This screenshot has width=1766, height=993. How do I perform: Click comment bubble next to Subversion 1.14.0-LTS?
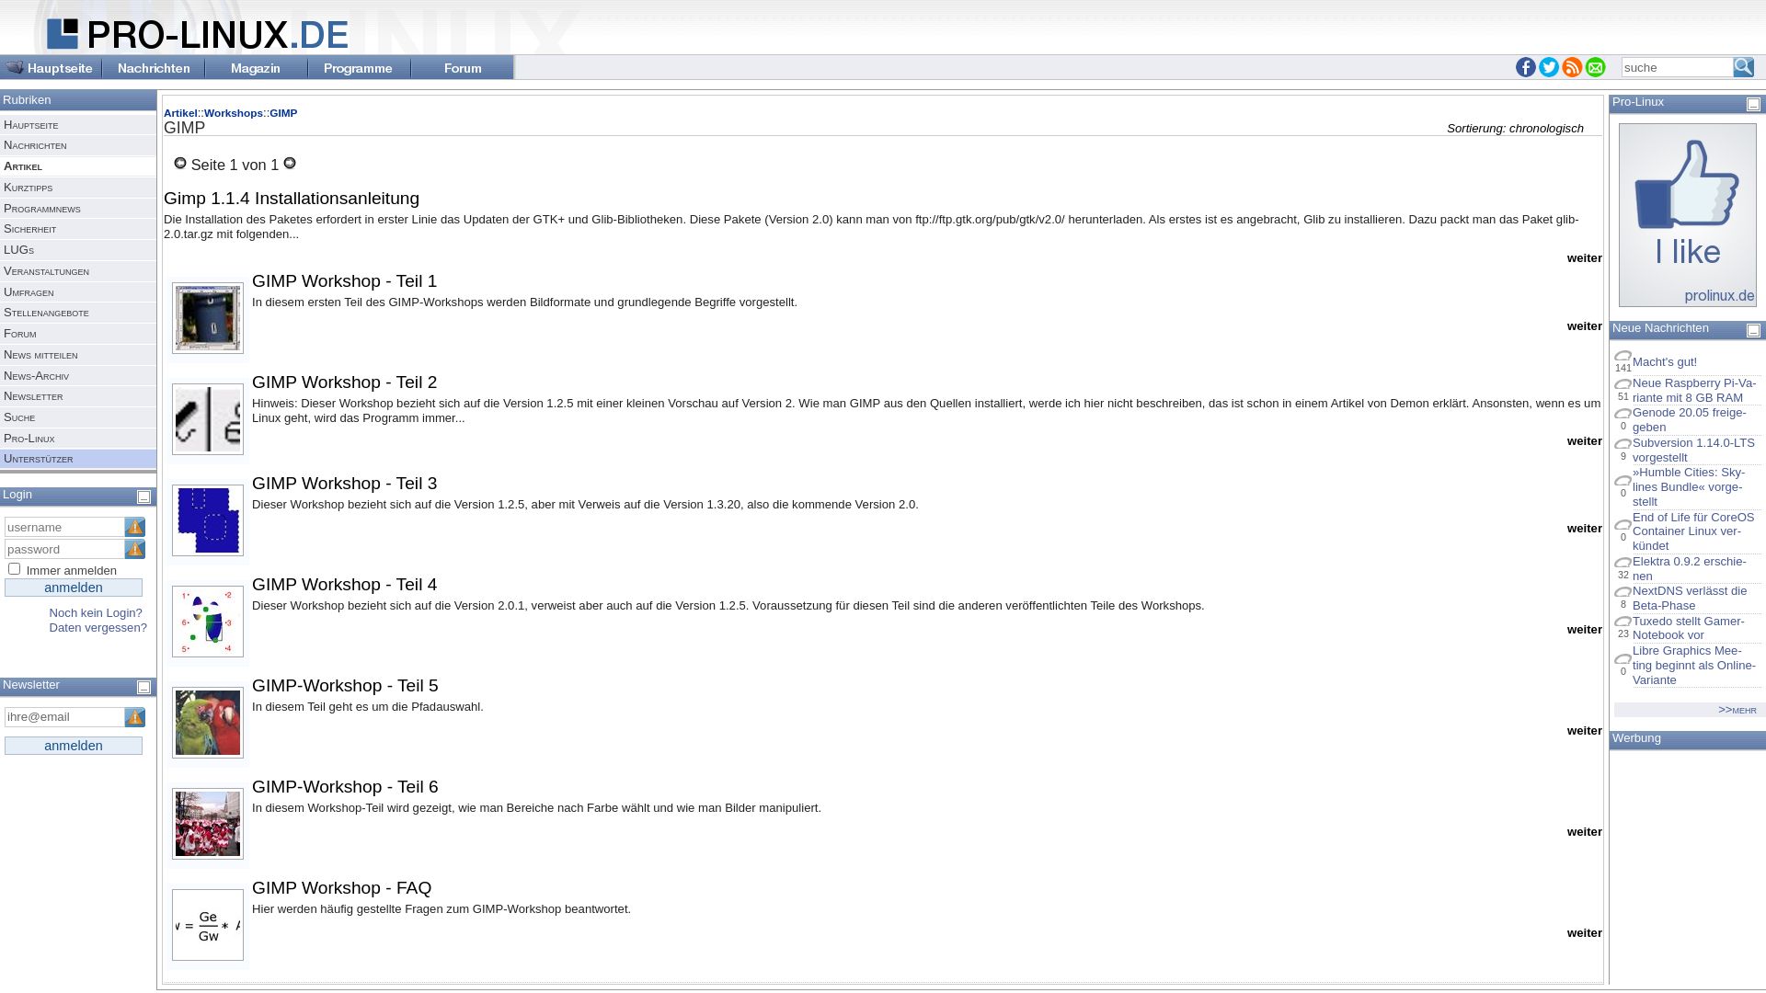pyautogui.click(x=1623, y=444)
